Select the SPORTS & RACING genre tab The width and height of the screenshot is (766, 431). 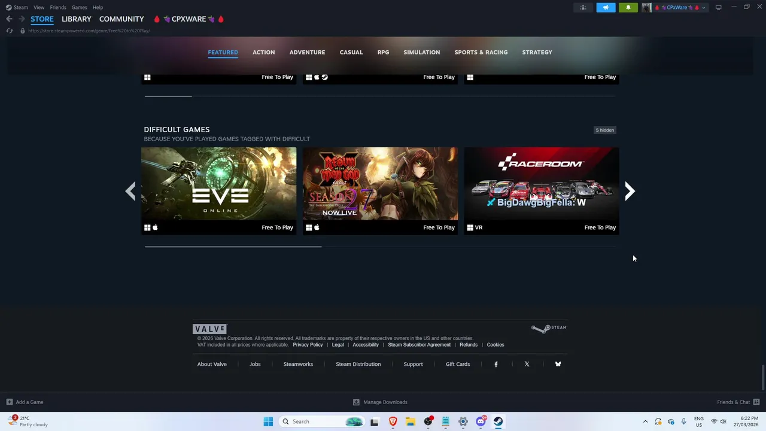(481, 52)
